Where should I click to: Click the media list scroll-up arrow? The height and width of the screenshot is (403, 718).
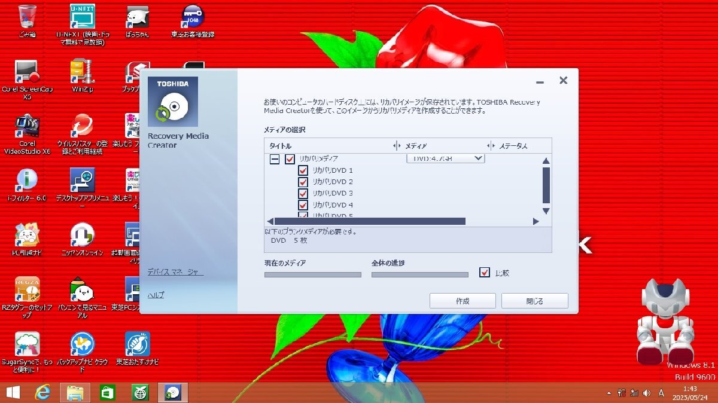point(546,160)
